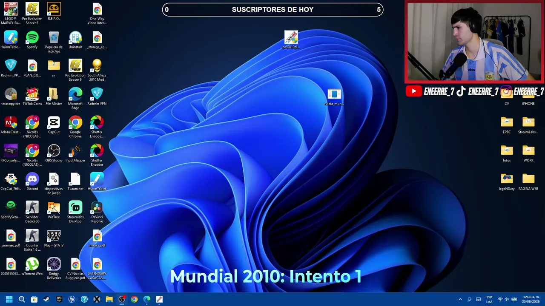Switch to Chrome in the taskbar
Viewport: 545px width, 306px height.
tap(134, 299)
